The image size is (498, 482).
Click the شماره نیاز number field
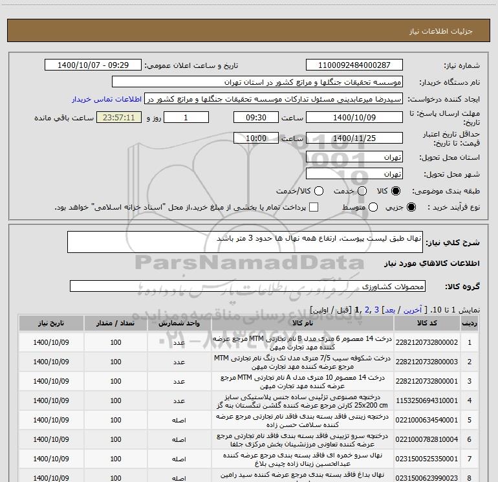pos(354,65)
